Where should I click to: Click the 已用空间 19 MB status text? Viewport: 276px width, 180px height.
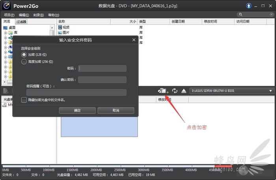coord(142,175)
